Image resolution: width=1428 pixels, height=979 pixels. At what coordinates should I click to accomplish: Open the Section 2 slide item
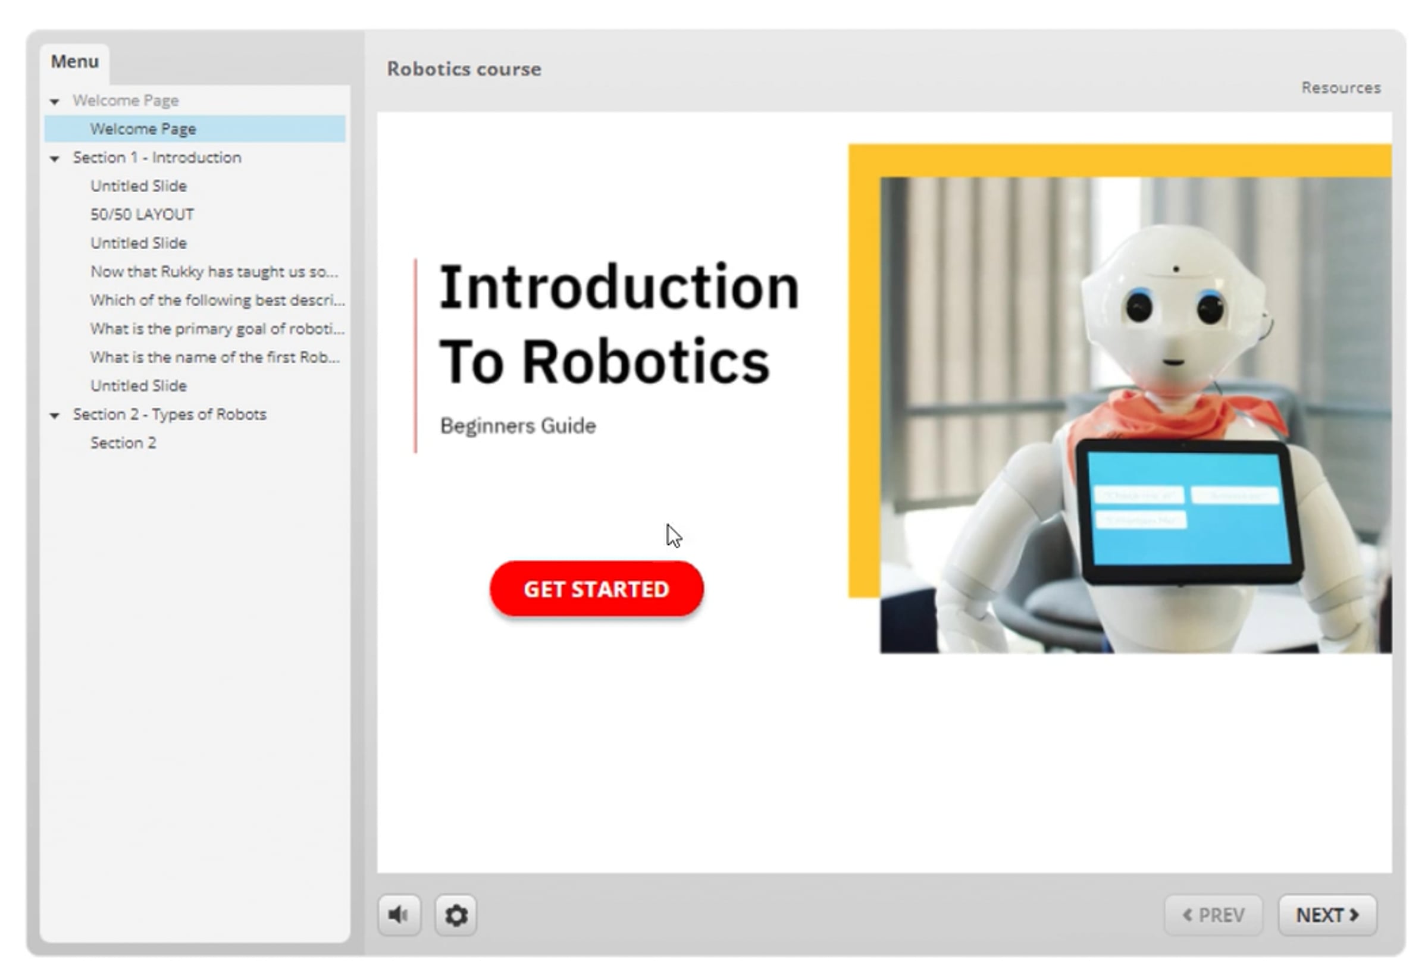(123, 443)
